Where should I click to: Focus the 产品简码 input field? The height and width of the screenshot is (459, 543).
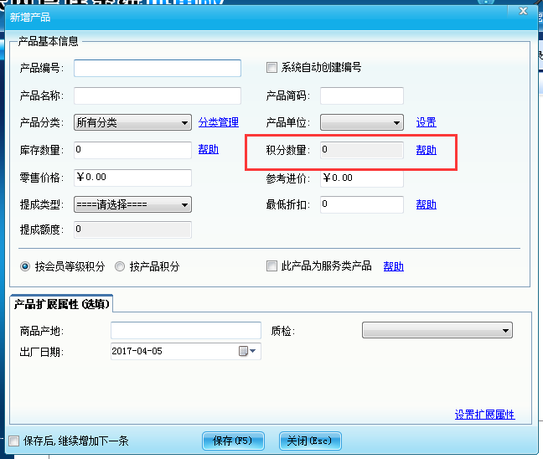[362, 95]
